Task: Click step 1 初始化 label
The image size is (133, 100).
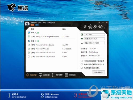Action: pos(15,94)
